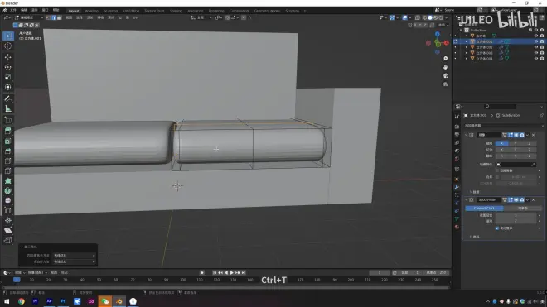Screen dimensions: 547x307
Task: Toggle Mirror axis Y button
Action: pos(516,143)
